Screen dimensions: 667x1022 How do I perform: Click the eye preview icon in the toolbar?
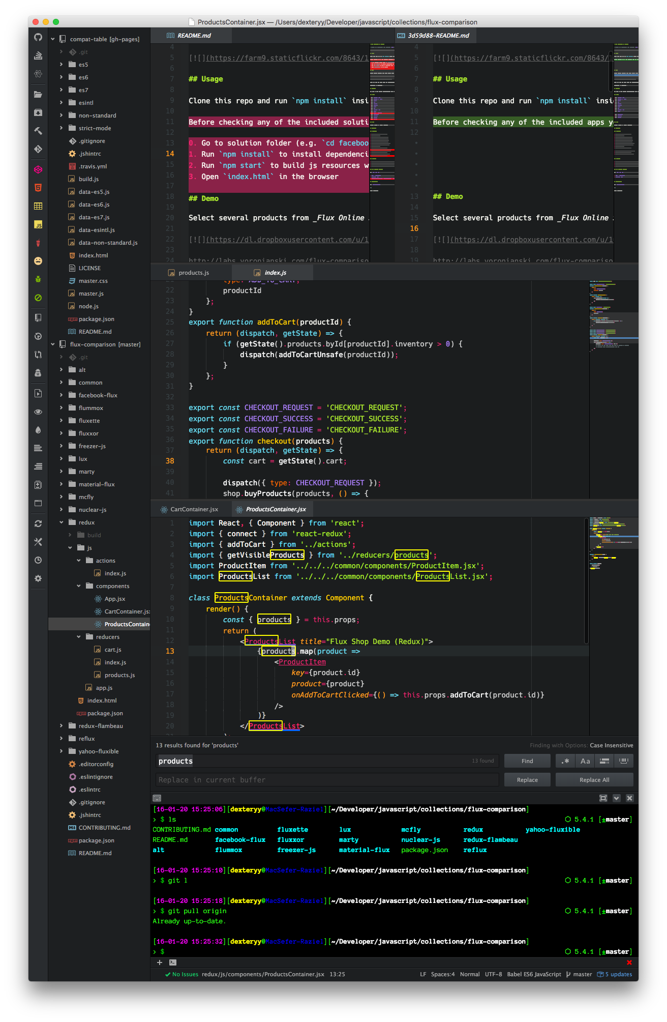(38, 412)
